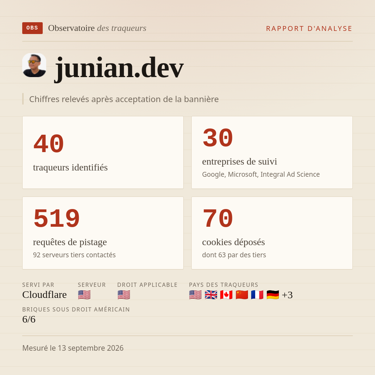This screenshot has width=375, height=375.
Task: Click the PAYS DES TRAQUEURS label
Action: 224,285
